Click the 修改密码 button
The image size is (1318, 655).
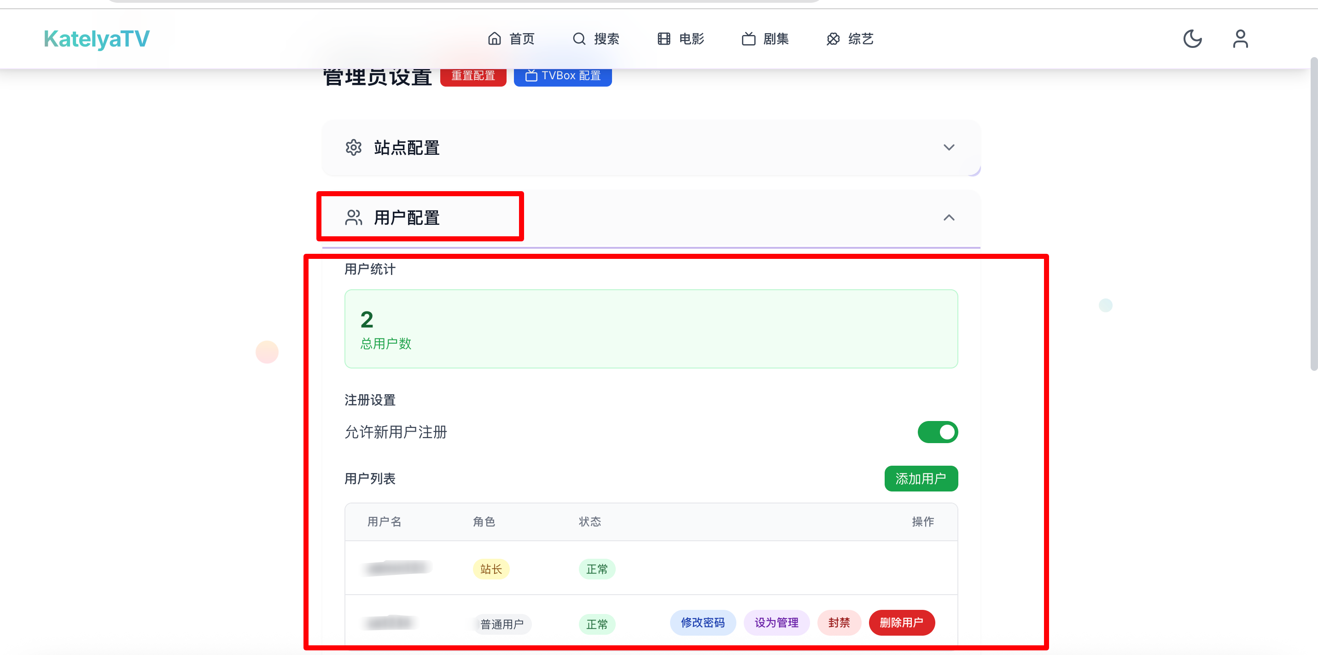(702, 622)
